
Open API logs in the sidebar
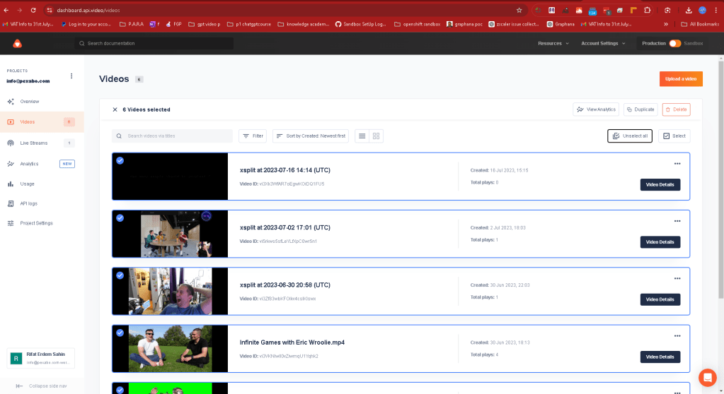click(x=42, y=203)
